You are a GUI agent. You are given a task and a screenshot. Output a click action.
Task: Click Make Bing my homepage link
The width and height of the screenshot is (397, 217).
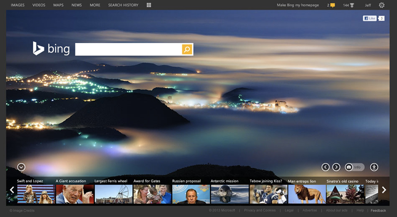tap(298, 5)
